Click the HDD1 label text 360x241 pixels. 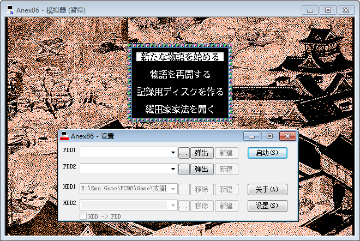coord(69,186)
